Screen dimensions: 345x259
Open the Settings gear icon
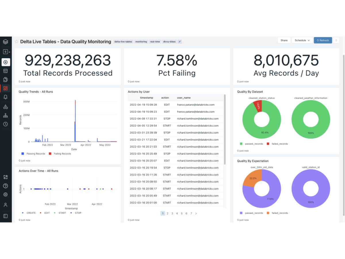[x=5, y=195]
